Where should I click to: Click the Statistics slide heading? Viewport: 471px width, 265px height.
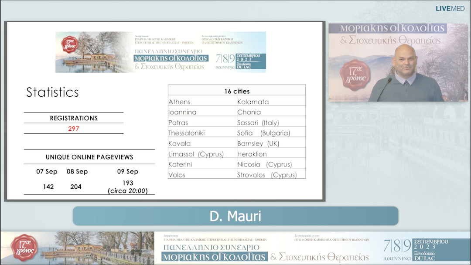pos(53,92)
